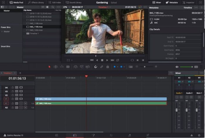Click the insert clip icon
The width and height of the screenshot is (205, 138).
[76, 67]
